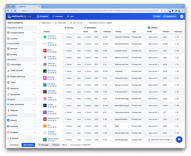Click the Quell company logo
This screenshot has height=156, width=191.
(45, 51)
